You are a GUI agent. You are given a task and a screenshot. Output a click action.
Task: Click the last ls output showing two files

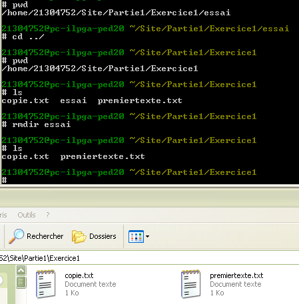[x=73, y=156]
